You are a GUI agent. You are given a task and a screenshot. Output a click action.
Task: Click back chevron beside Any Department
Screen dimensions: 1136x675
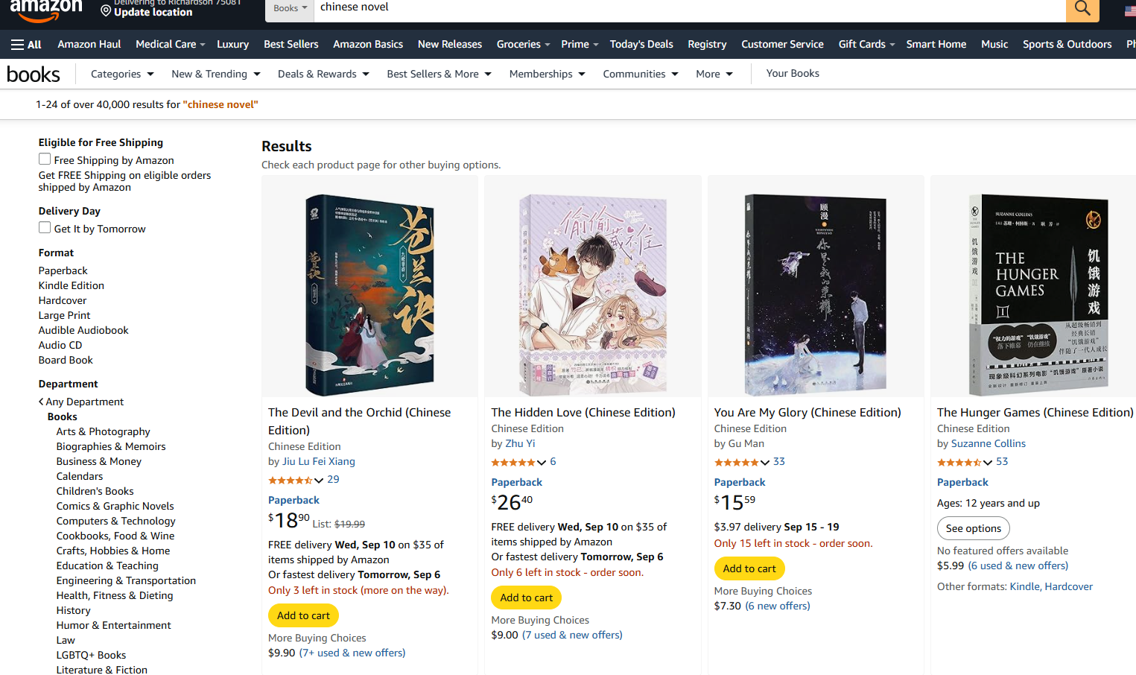pos(41,402)
